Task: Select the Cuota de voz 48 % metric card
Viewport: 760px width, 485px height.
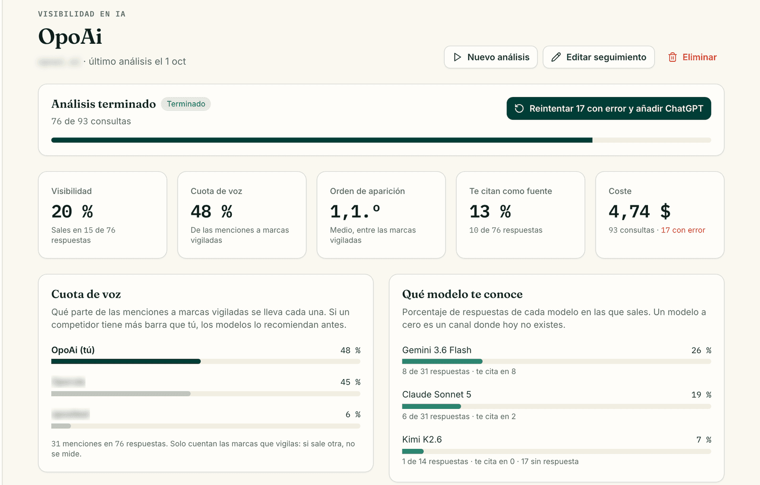Action: pos(242,215)
